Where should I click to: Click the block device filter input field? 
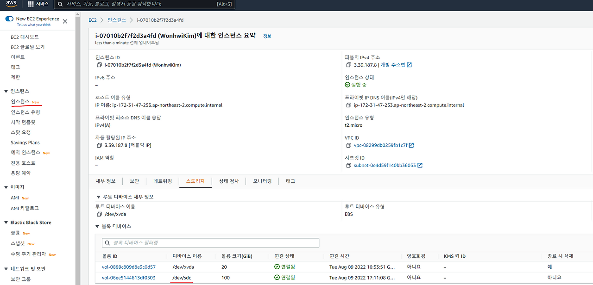(x=210, y=243)
